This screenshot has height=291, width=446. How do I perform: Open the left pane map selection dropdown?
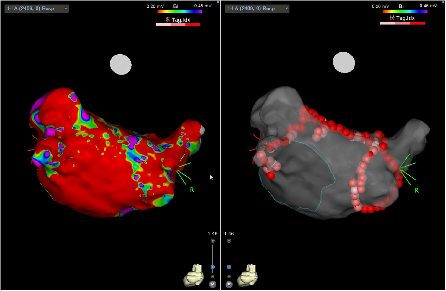click(37, 9)
